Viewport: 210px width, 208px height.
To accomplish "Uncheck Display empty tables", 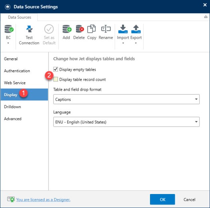I will coord(56,69).
